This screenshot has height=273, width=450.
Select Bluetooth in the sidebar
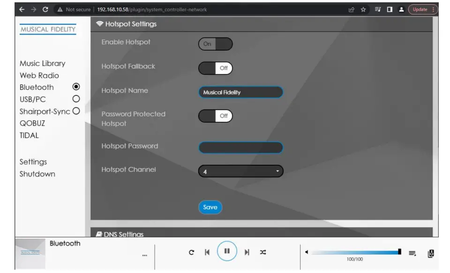tap(37, 87)
